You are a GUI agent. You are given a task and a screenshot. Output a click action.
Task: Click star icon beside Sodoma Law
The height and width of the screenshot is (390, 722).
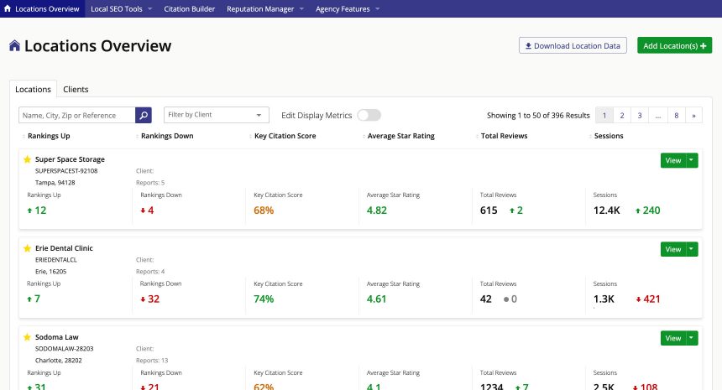(x=27, y=337)
